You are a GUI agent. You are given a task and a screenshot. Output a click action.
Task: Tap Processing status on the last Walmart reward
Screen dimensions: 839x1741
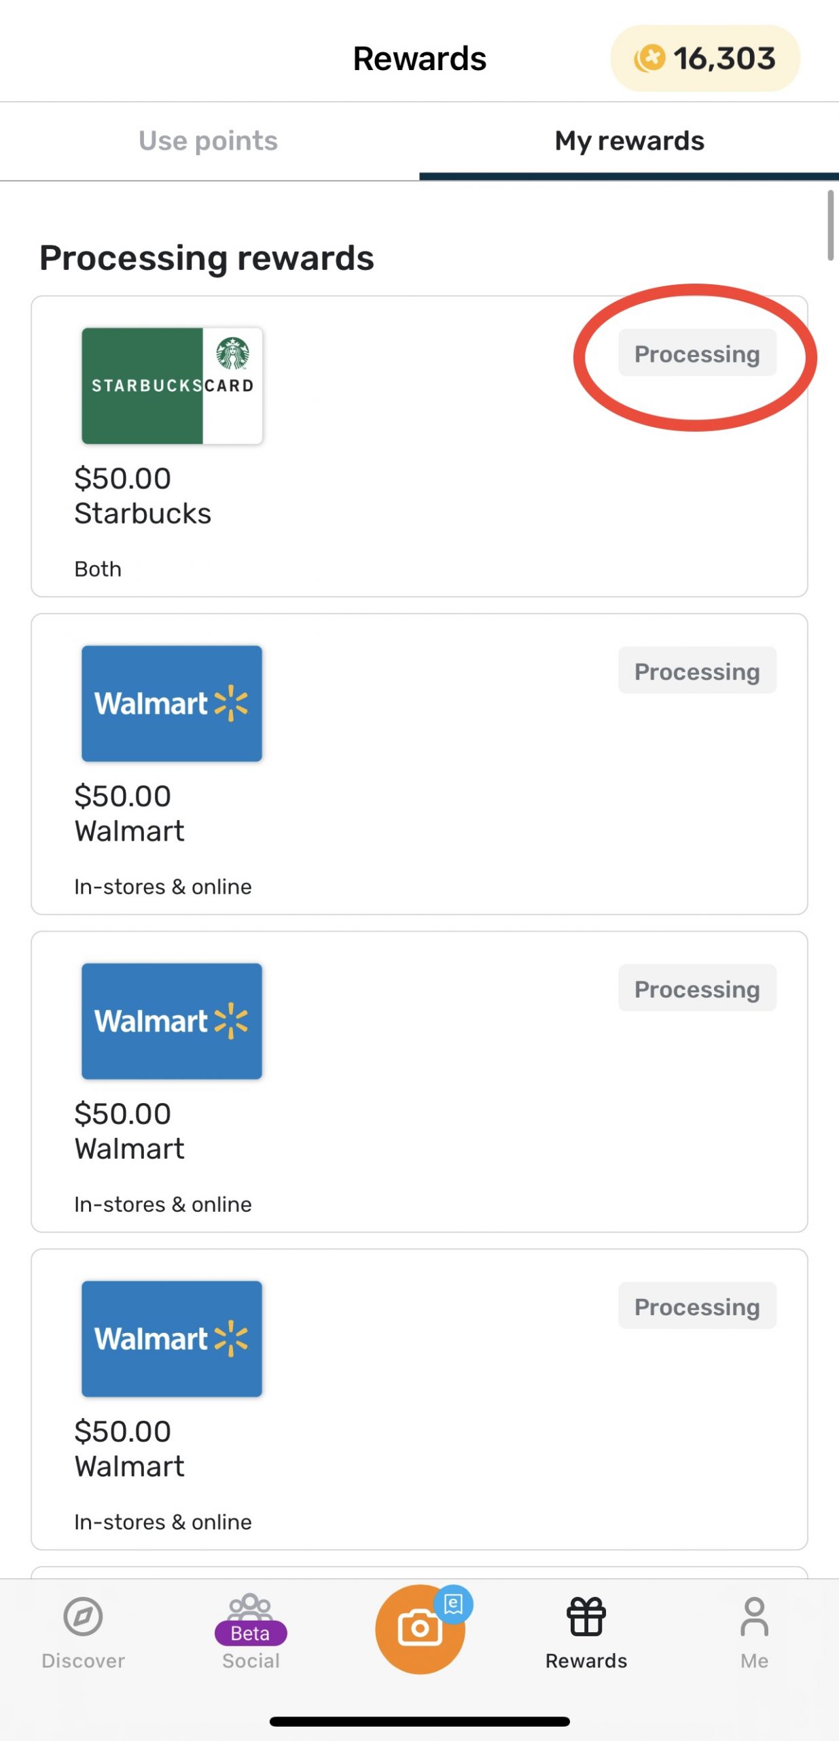pos(697,1306)
